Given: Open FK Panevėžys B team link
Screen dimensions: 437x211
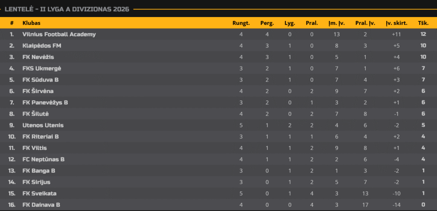Looking at the screenshot, I should pos(45,103).
